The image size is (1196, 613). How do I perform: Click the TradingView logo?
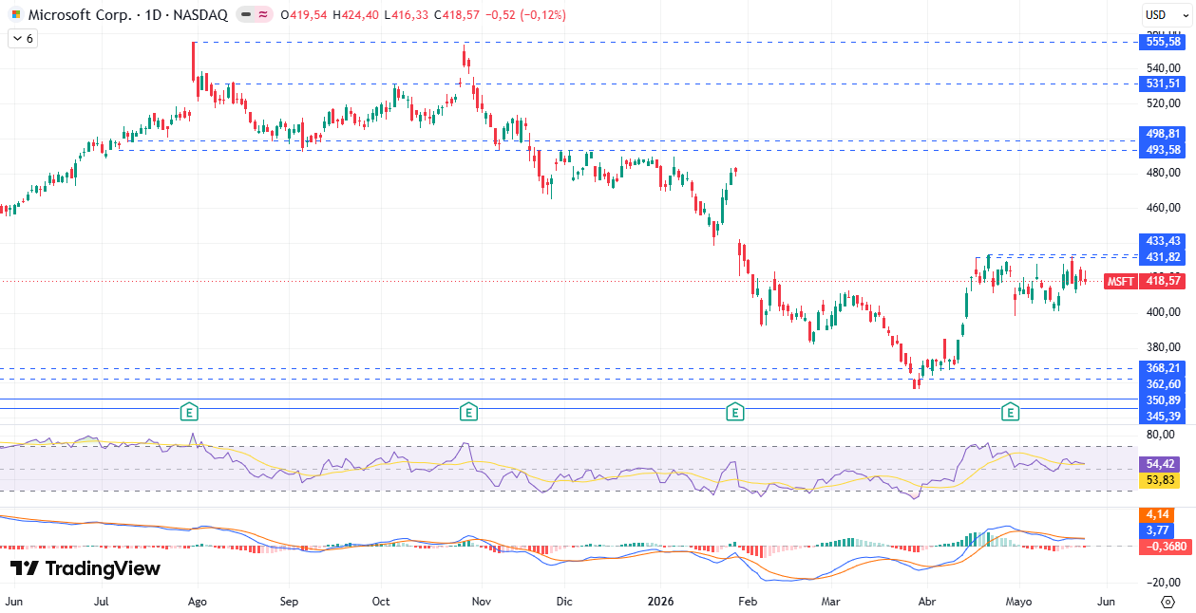coord(85,568)
